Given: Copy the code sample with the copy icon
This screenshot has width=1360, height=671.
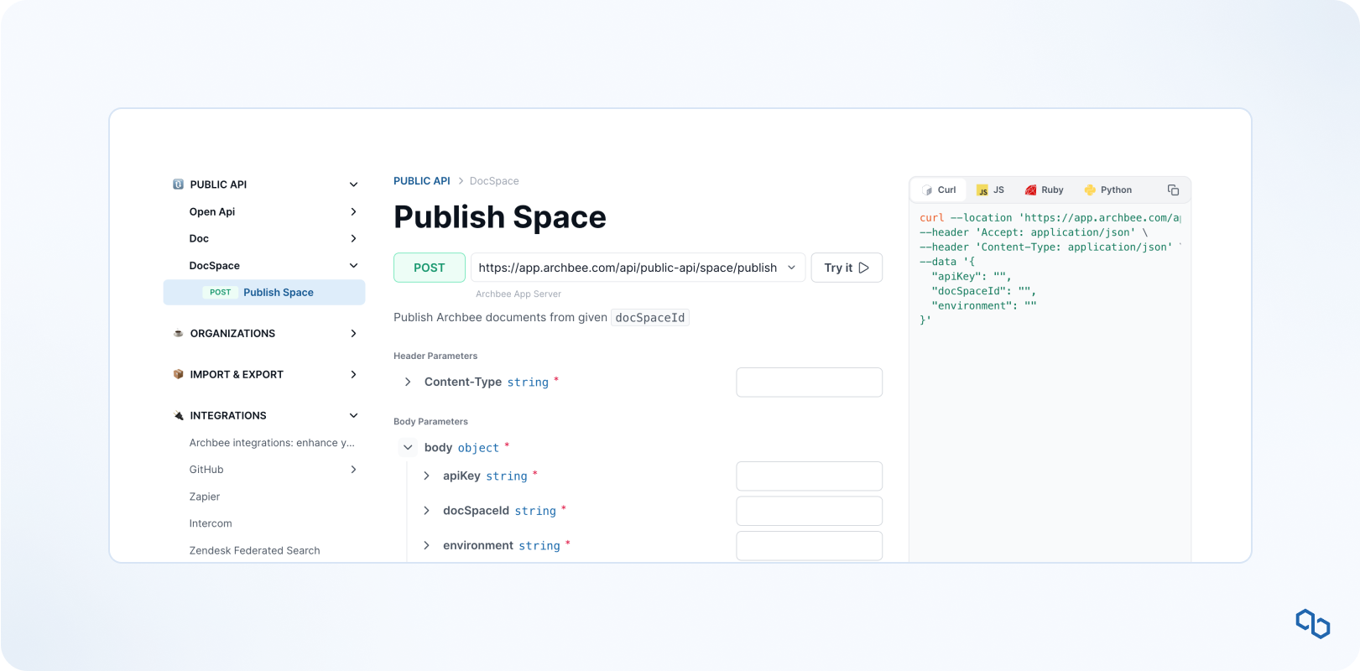Looking at the screenshot, I should [x=1173, y=190].
